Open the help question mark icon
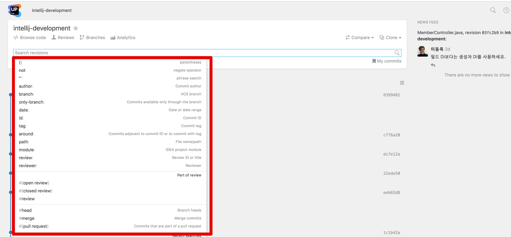 [506, 10]
